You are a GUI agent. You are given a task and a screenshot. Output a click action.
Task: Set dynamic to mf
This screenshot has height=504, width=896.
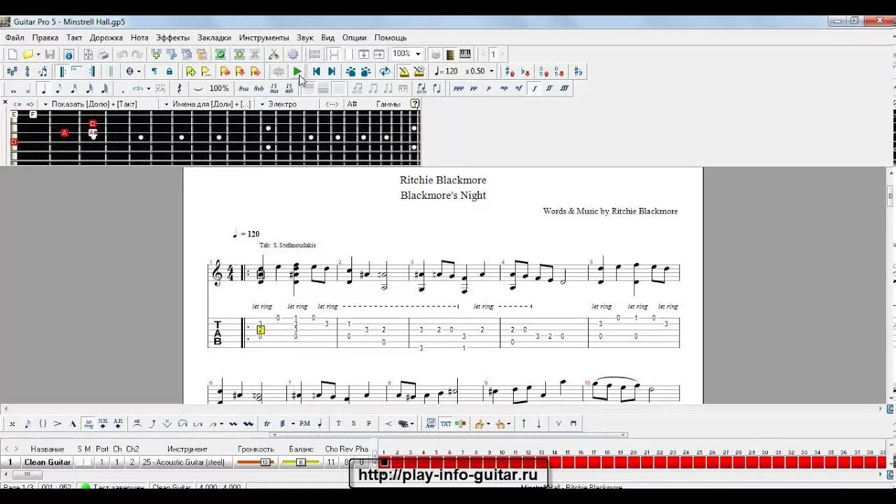click(x=519, y=89)
